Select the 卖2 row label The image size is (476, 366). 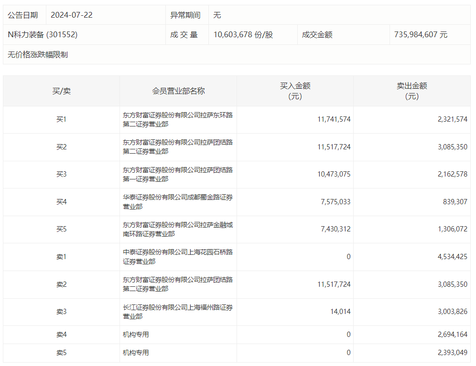pos(61,284)
